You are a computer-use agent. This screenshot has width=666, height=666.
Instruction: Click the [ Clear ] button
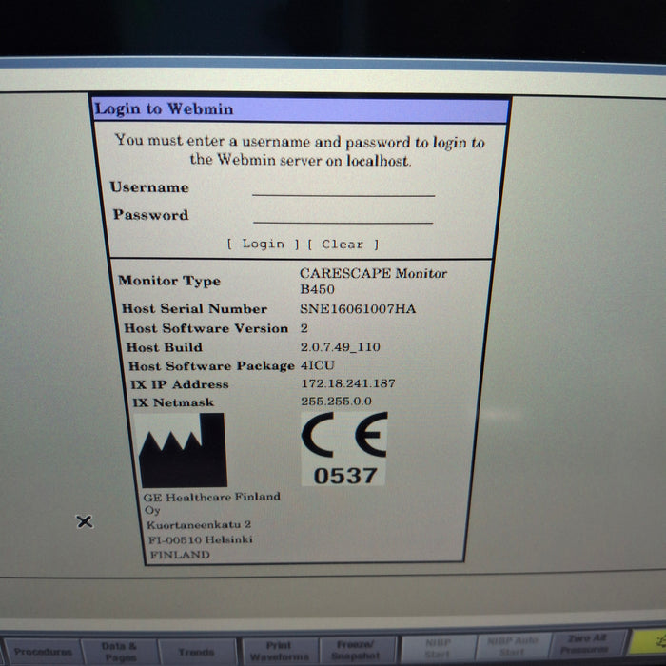343,245
